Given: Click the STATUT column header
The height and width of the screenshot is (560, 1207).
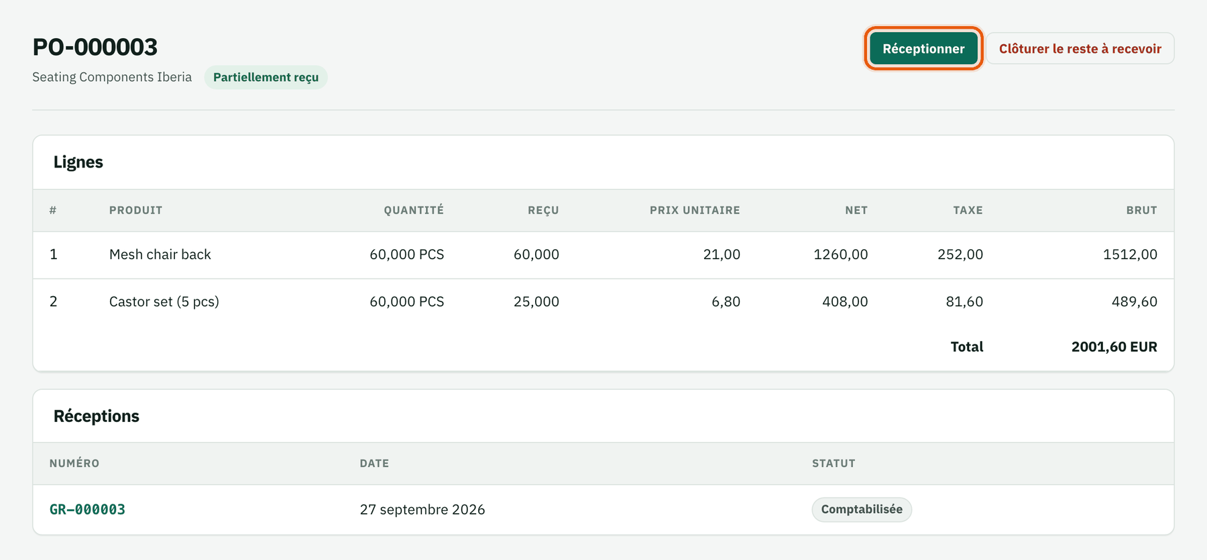Looking at the screenshot, I should coord(834,464).
